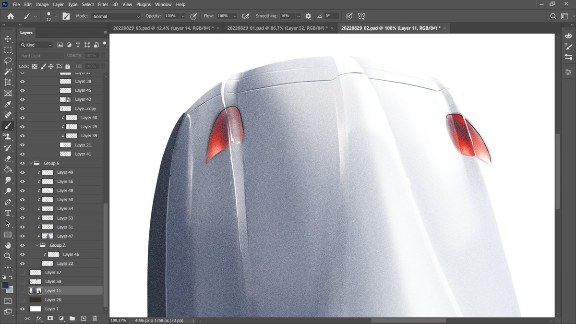Hide Layer 1 visibility eye
Screen dimensions: 576x324
(22, 309)
